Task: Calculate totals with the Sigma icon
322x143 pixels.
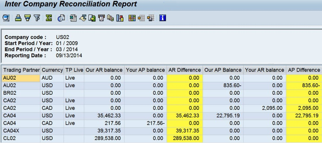Action: tap(49, 18)
